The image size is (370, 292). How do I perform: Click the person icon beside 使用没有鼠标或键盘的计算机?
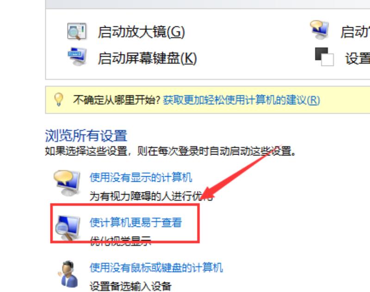68,274
